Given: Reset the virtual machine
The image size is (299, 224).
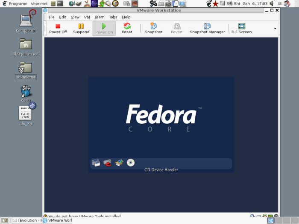Looking at the screenshot, I should (127, 29).
